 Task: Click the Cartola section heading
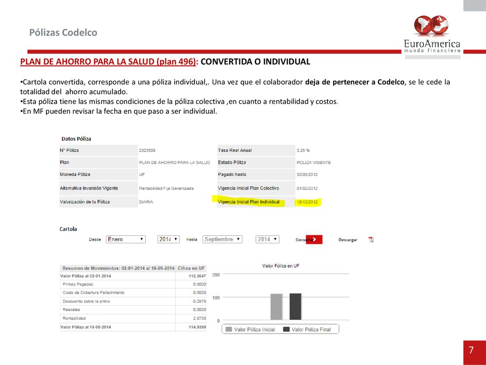coord(68,229)
